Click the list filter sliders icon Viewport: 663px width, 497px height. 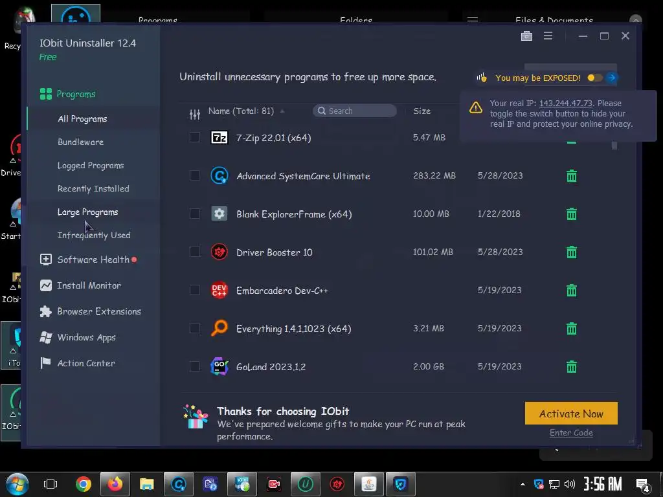(x=194, y=114)
